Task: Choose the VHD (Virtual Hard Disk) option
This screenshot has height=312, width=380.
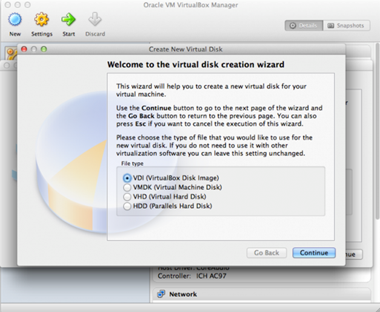Action: click(127, 197)
